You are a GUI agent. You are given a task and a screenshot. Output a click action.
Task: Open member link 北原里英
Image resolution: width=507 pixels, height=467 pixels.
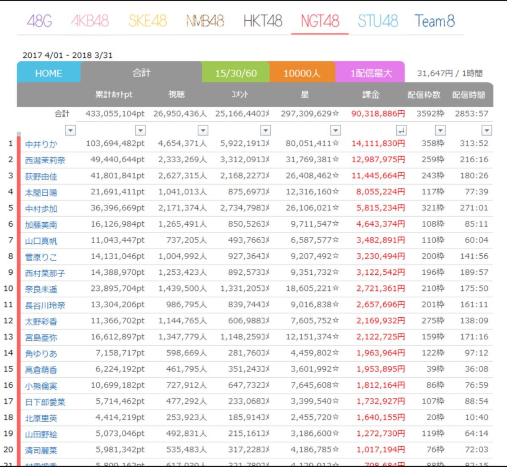click(x=41, y=418)
